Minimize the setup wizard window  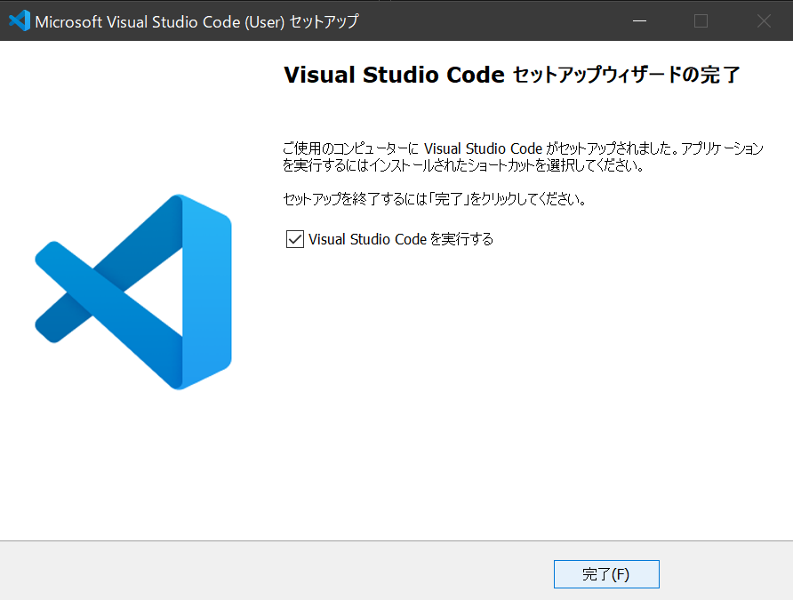(x=639, y=20)
